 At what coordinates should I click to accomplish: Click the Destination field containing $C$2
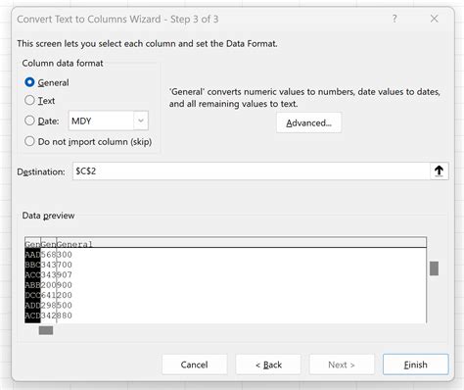point(251,171)
